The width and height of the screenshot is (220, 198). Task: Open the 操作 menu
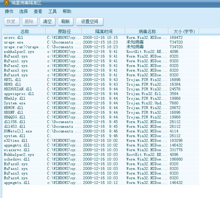[9, 12]
